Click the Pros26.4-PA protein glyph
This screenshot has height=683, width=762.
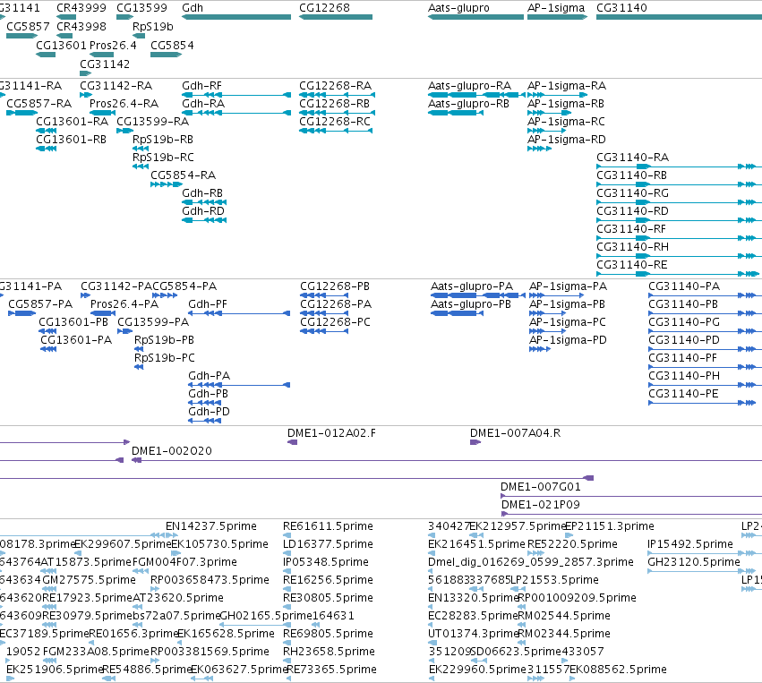103,313
